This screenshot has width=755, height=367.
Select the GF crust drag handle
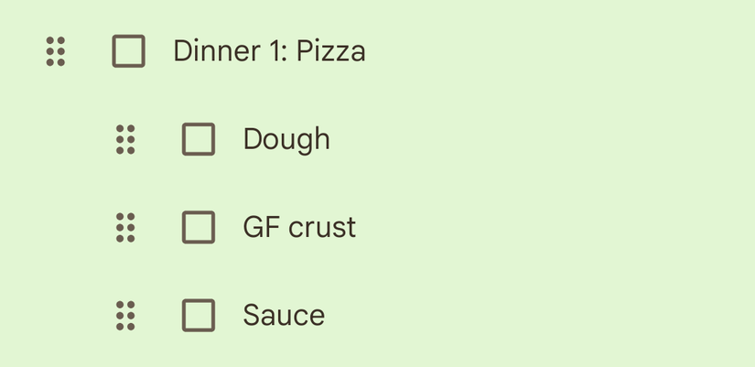tap(125, 227)
